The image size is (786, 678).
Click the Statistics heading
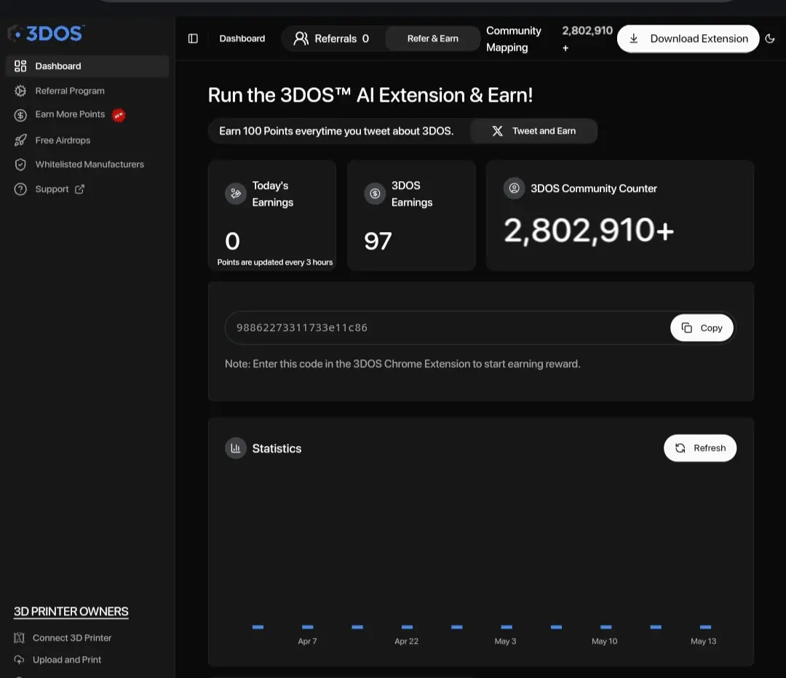pyautogui.click(x=277, y=449)
